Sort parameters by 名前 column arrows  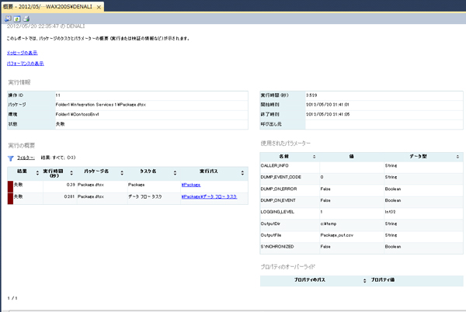point(314,157)
